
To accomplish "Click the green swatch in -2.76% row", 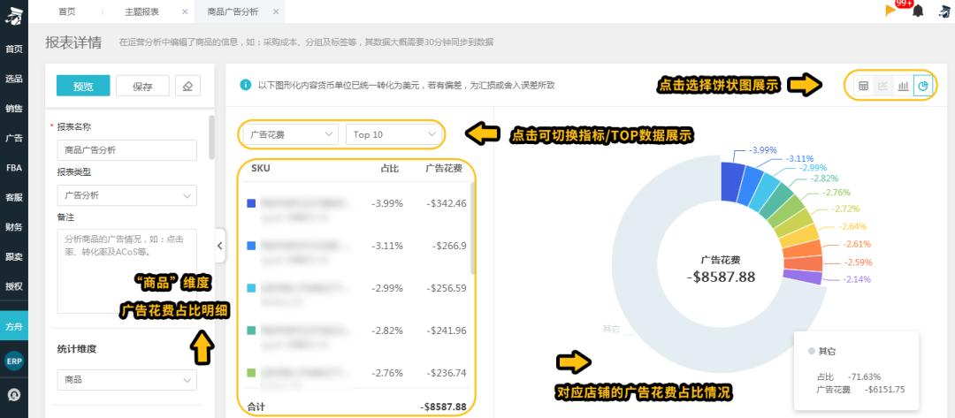I will tap(251, 372).
